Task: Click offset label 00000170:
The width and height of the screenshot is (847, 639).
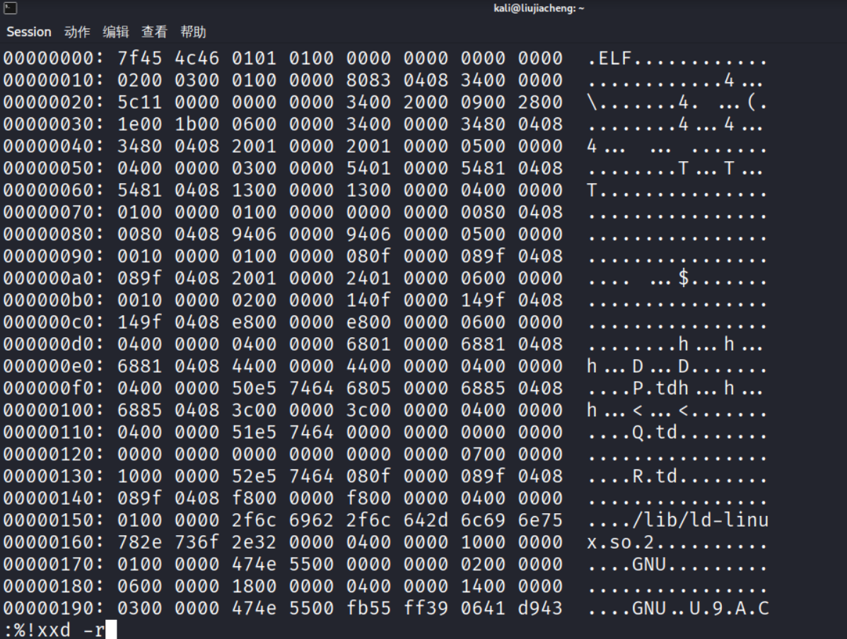Action: click(x=54, y=565)
